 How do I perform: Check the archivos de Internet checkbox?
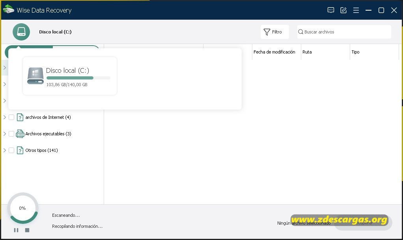point(11,117)
